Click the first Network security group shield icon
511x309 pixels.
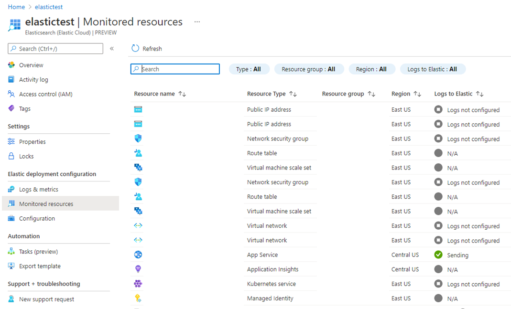pos(138,139)
